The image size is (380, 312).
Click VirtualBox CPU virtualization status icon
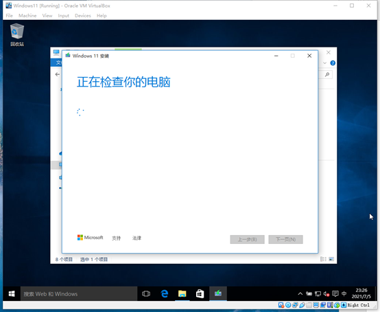coord(330,305)
